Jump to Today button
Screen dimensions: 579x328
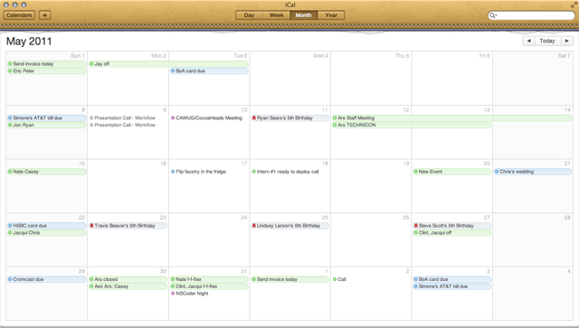pyautogui.click(x=547, y=41)
